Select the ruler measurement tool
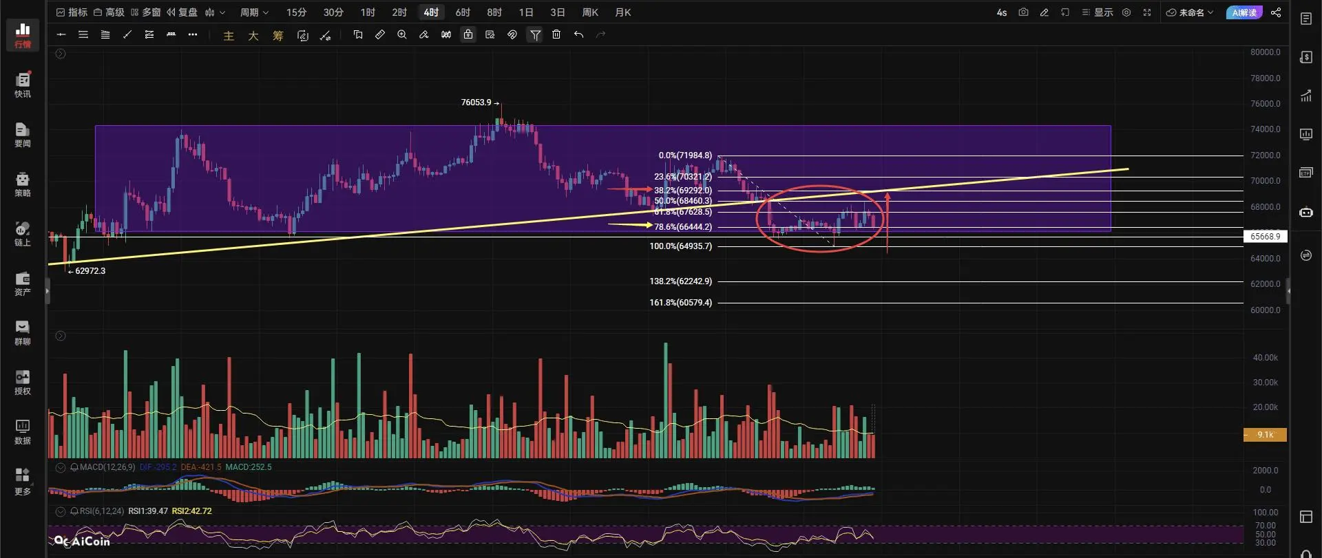The height and width of the screenshot is (558, 1322). click(x=380, y=34)
